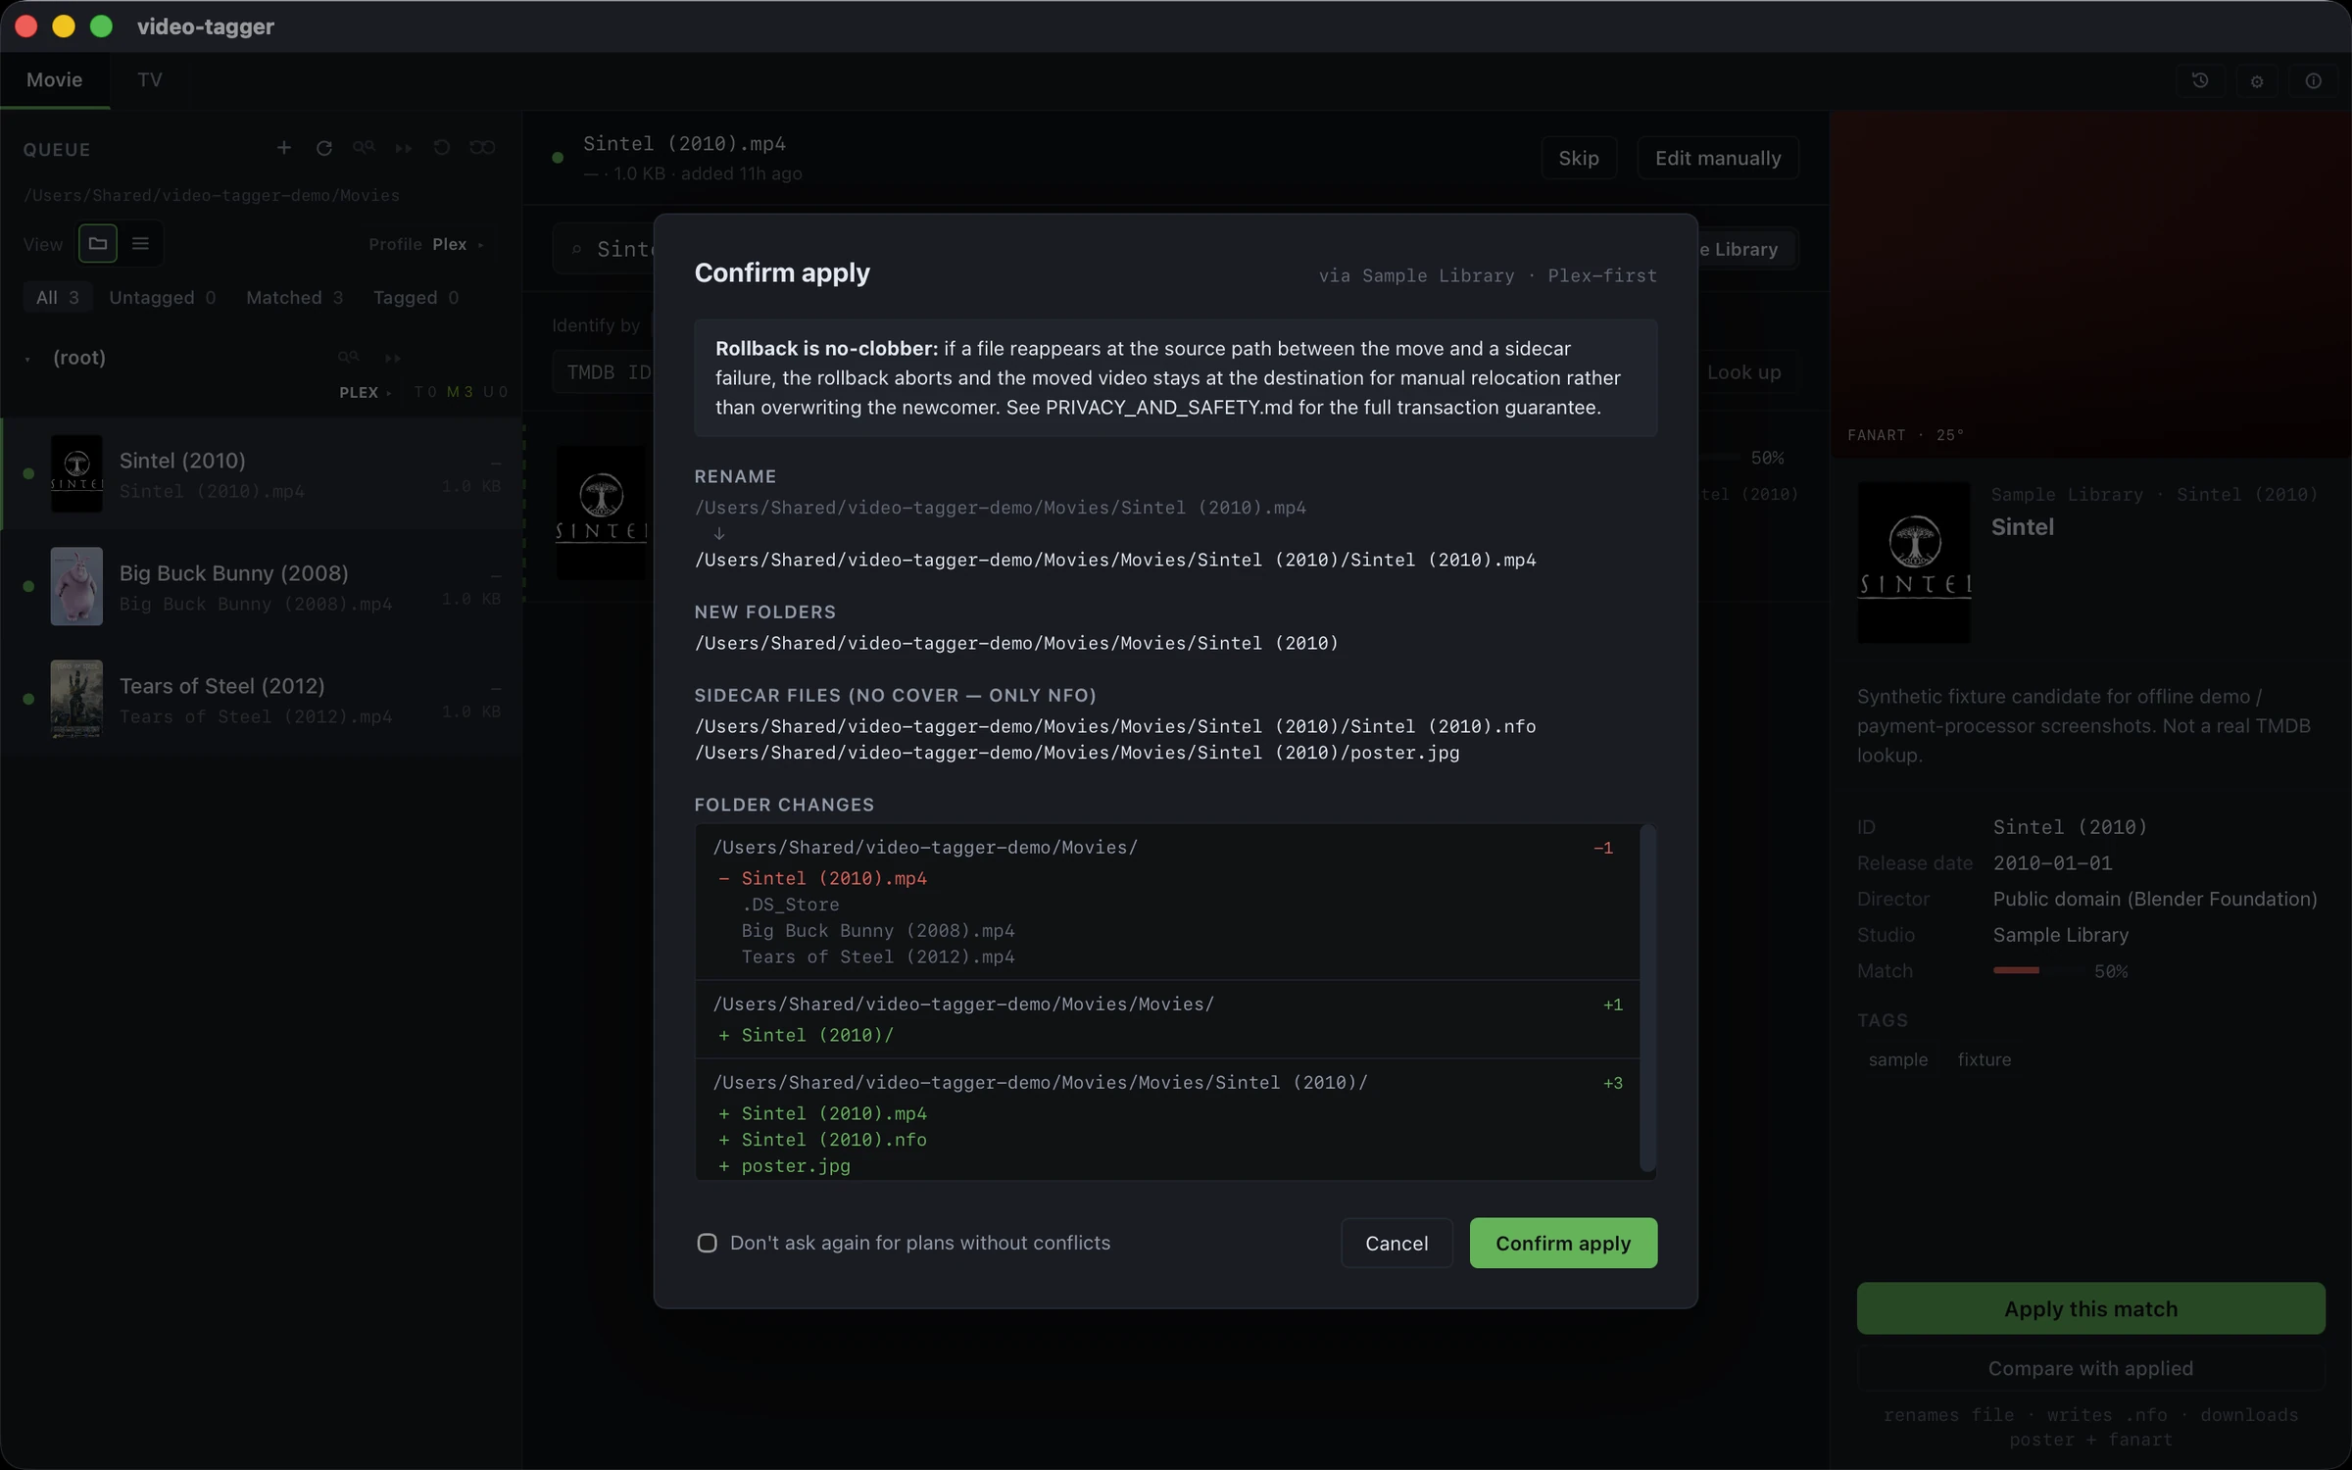The width and height of the screenshot is (2352, 1470).
Task: Click the release date value 2010-01-01
Action: coord(2052,863)
